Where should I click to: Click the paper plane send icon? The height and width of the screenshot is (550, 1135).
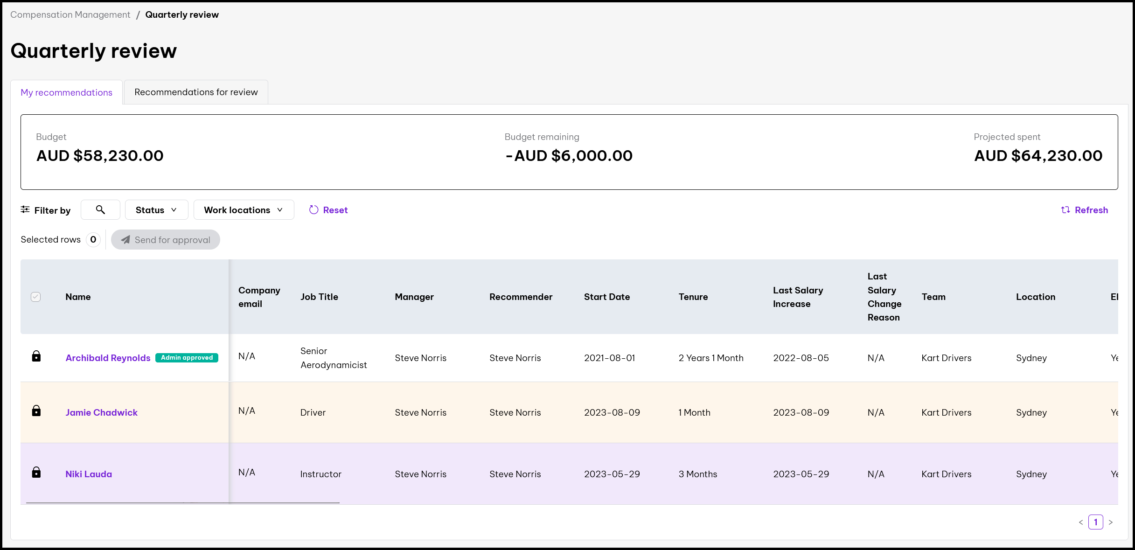[125, 240]
